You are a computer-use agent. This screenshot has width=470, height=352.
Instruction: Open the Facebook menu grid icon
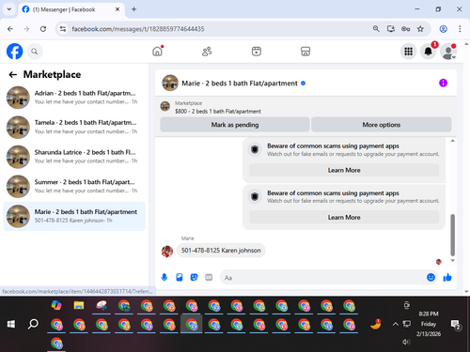(x=408, y=52)
